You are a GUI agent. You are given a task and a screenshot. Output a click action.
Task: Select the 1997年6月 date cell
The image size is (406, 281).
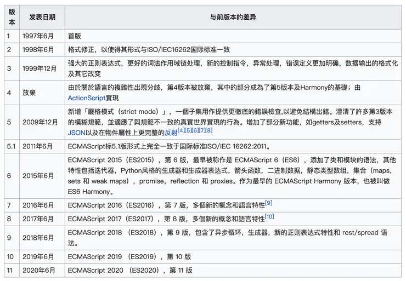(x=42, y=36)
